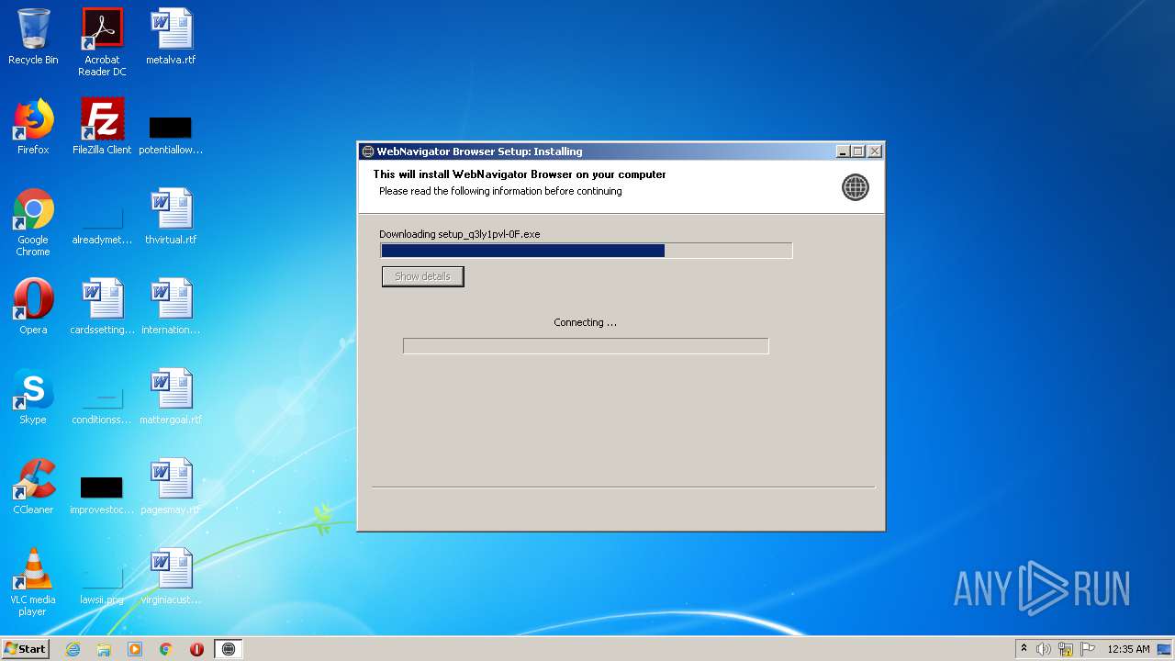Open Internet Explorer from the taskbar
Viewport: 1175px width, 661px height.
tap(73, 649)
